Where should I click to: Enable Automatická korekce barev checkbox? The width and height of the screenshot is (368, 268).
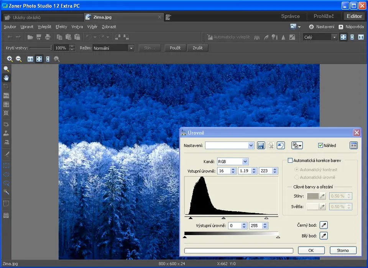click(290, 160)
